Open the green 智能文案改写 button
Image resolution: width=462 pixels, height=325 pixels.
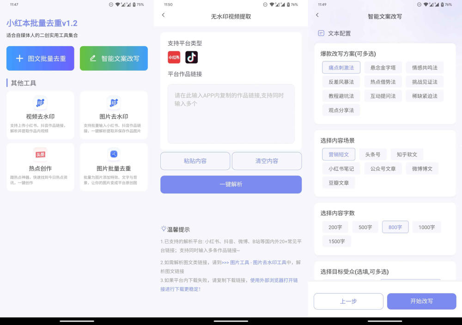[114, 59]
